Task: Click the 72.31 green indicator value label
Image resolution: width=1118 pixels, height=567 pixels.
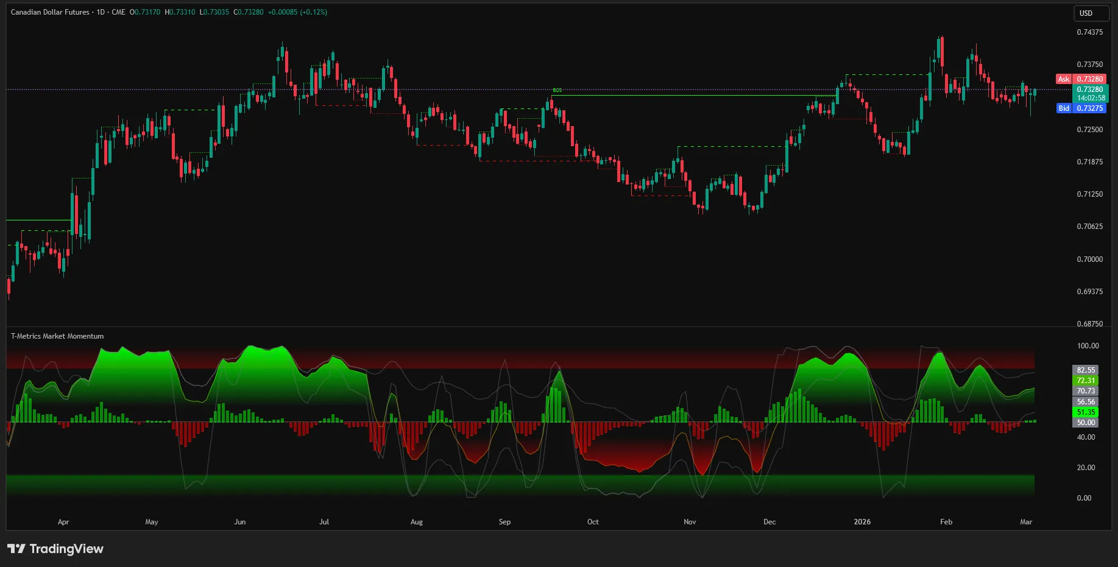Action: click(1085, 381)
